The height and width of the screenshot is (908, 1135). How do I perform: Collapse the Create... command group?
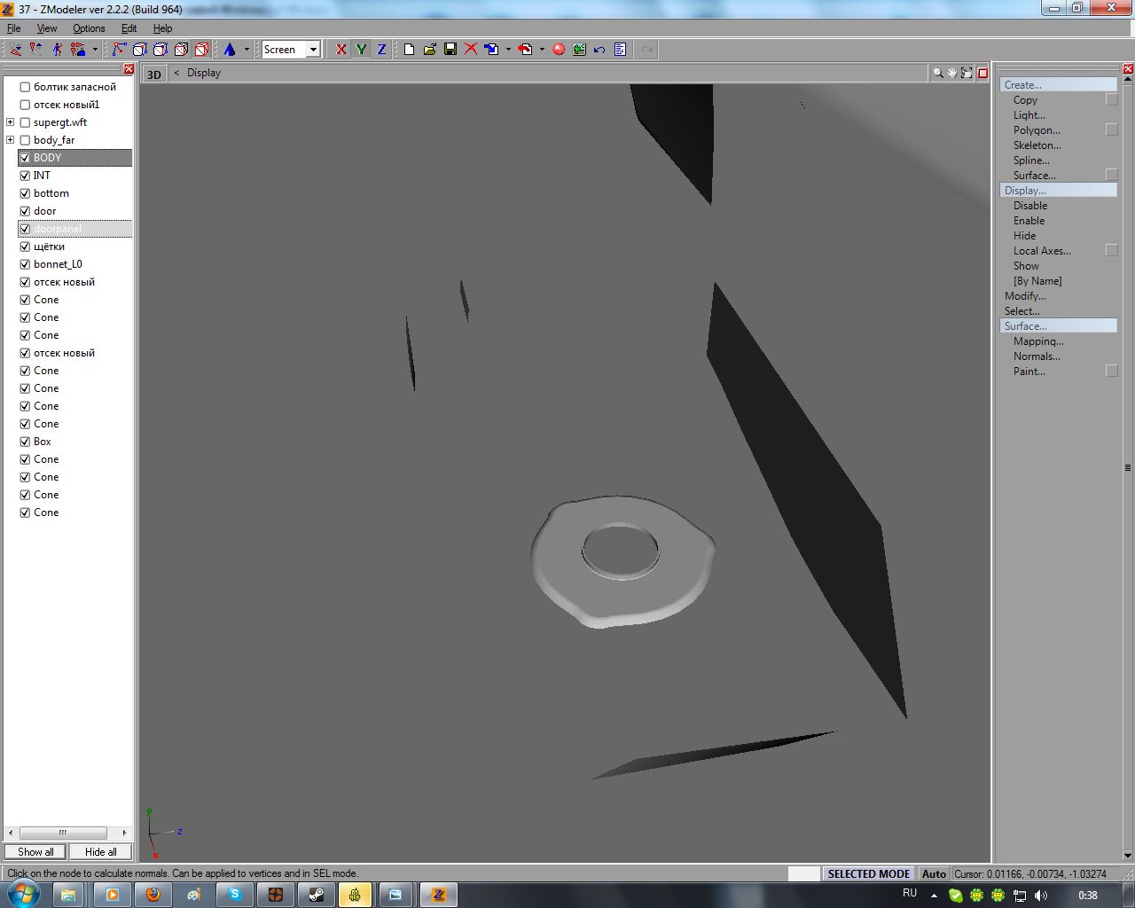click(1059, 85)
